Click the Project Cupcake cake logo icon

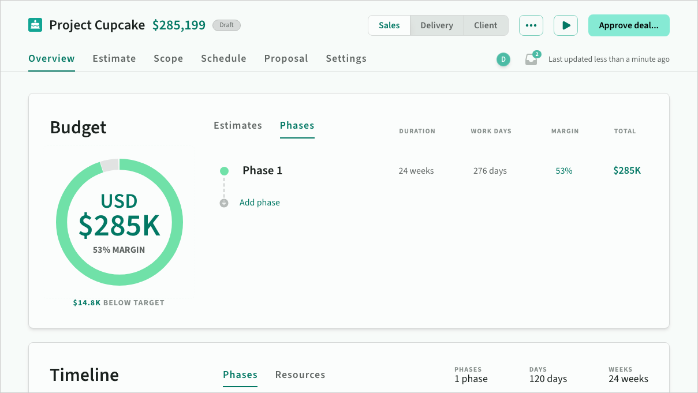tap(35, 25)
